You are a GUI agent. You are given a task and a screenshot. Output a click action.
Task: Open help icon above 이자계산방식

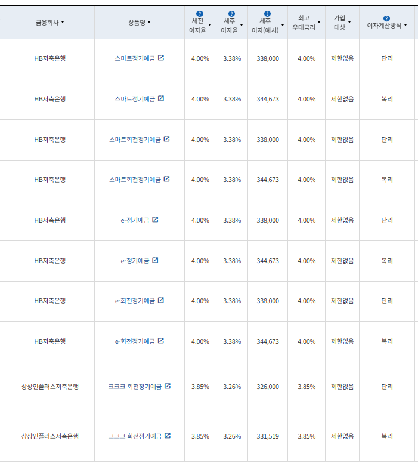coord(386,18)
